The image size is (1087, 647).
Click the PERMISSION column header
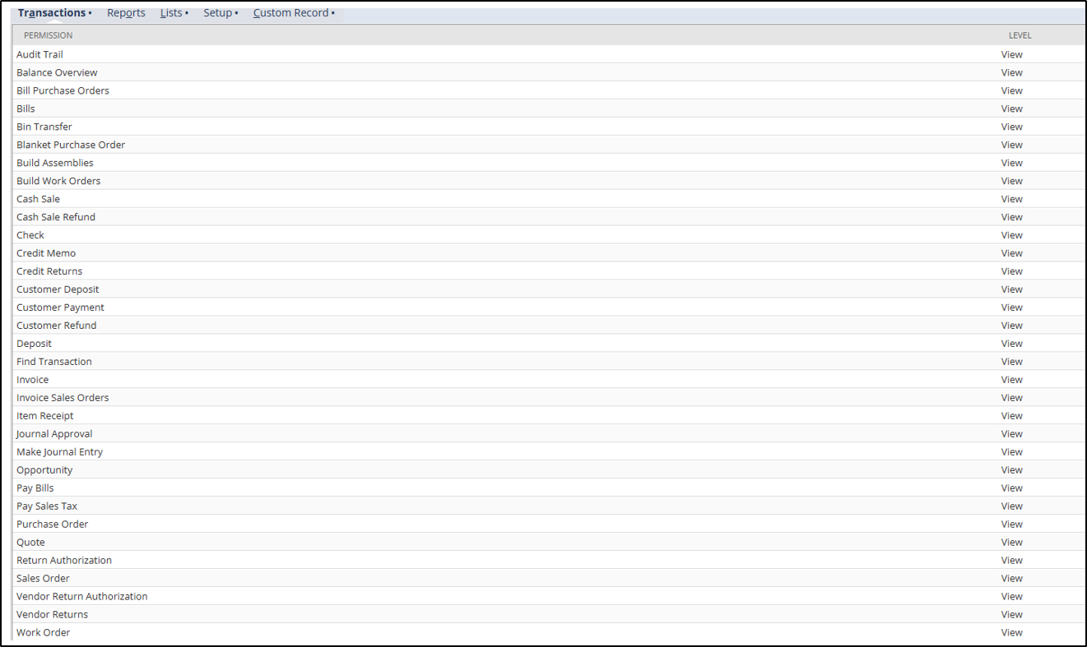[48, 35]
